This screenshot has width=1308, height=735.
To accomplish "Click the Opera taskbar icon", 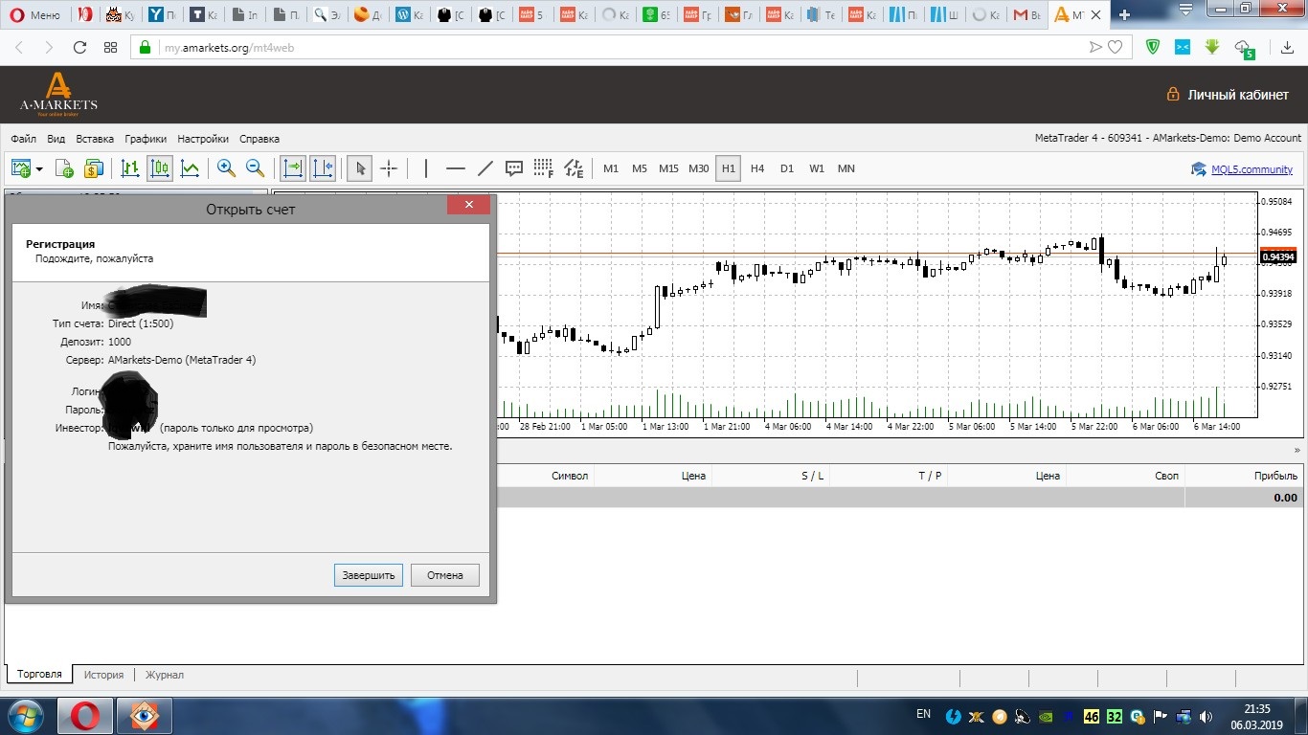I will pyautogui.click(x=85, y=716).
